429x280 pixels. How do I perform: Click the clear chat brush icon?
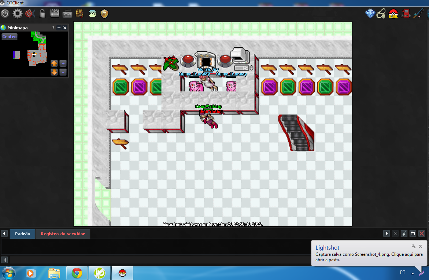(x=404, y=233)
